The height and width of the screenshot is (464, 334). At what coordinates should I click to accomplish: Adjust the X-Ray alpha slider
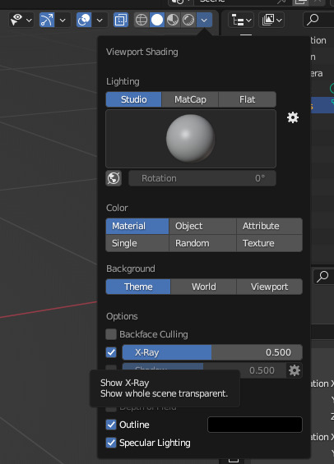[x=212, y=352]
